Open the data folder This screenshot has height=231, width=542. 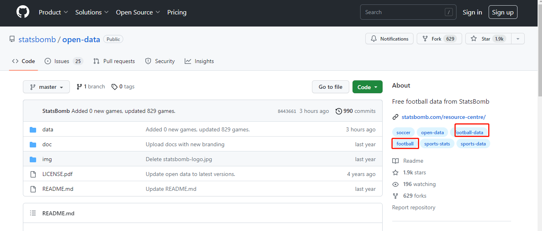click(48, 129)
